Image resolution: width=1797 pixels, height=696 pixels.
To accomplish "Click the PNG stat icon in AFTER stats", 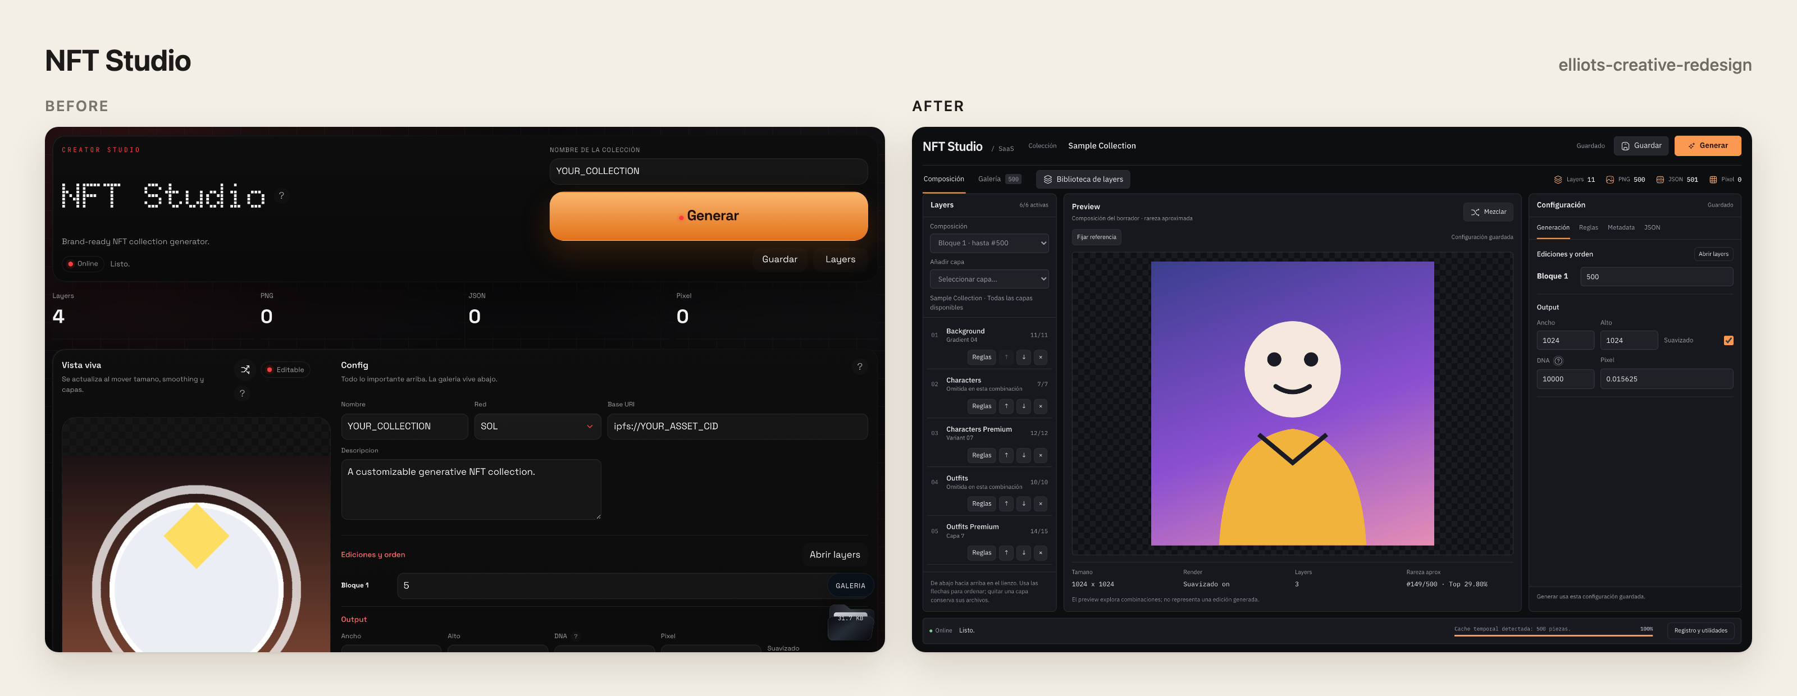I will click(1610, 180).
